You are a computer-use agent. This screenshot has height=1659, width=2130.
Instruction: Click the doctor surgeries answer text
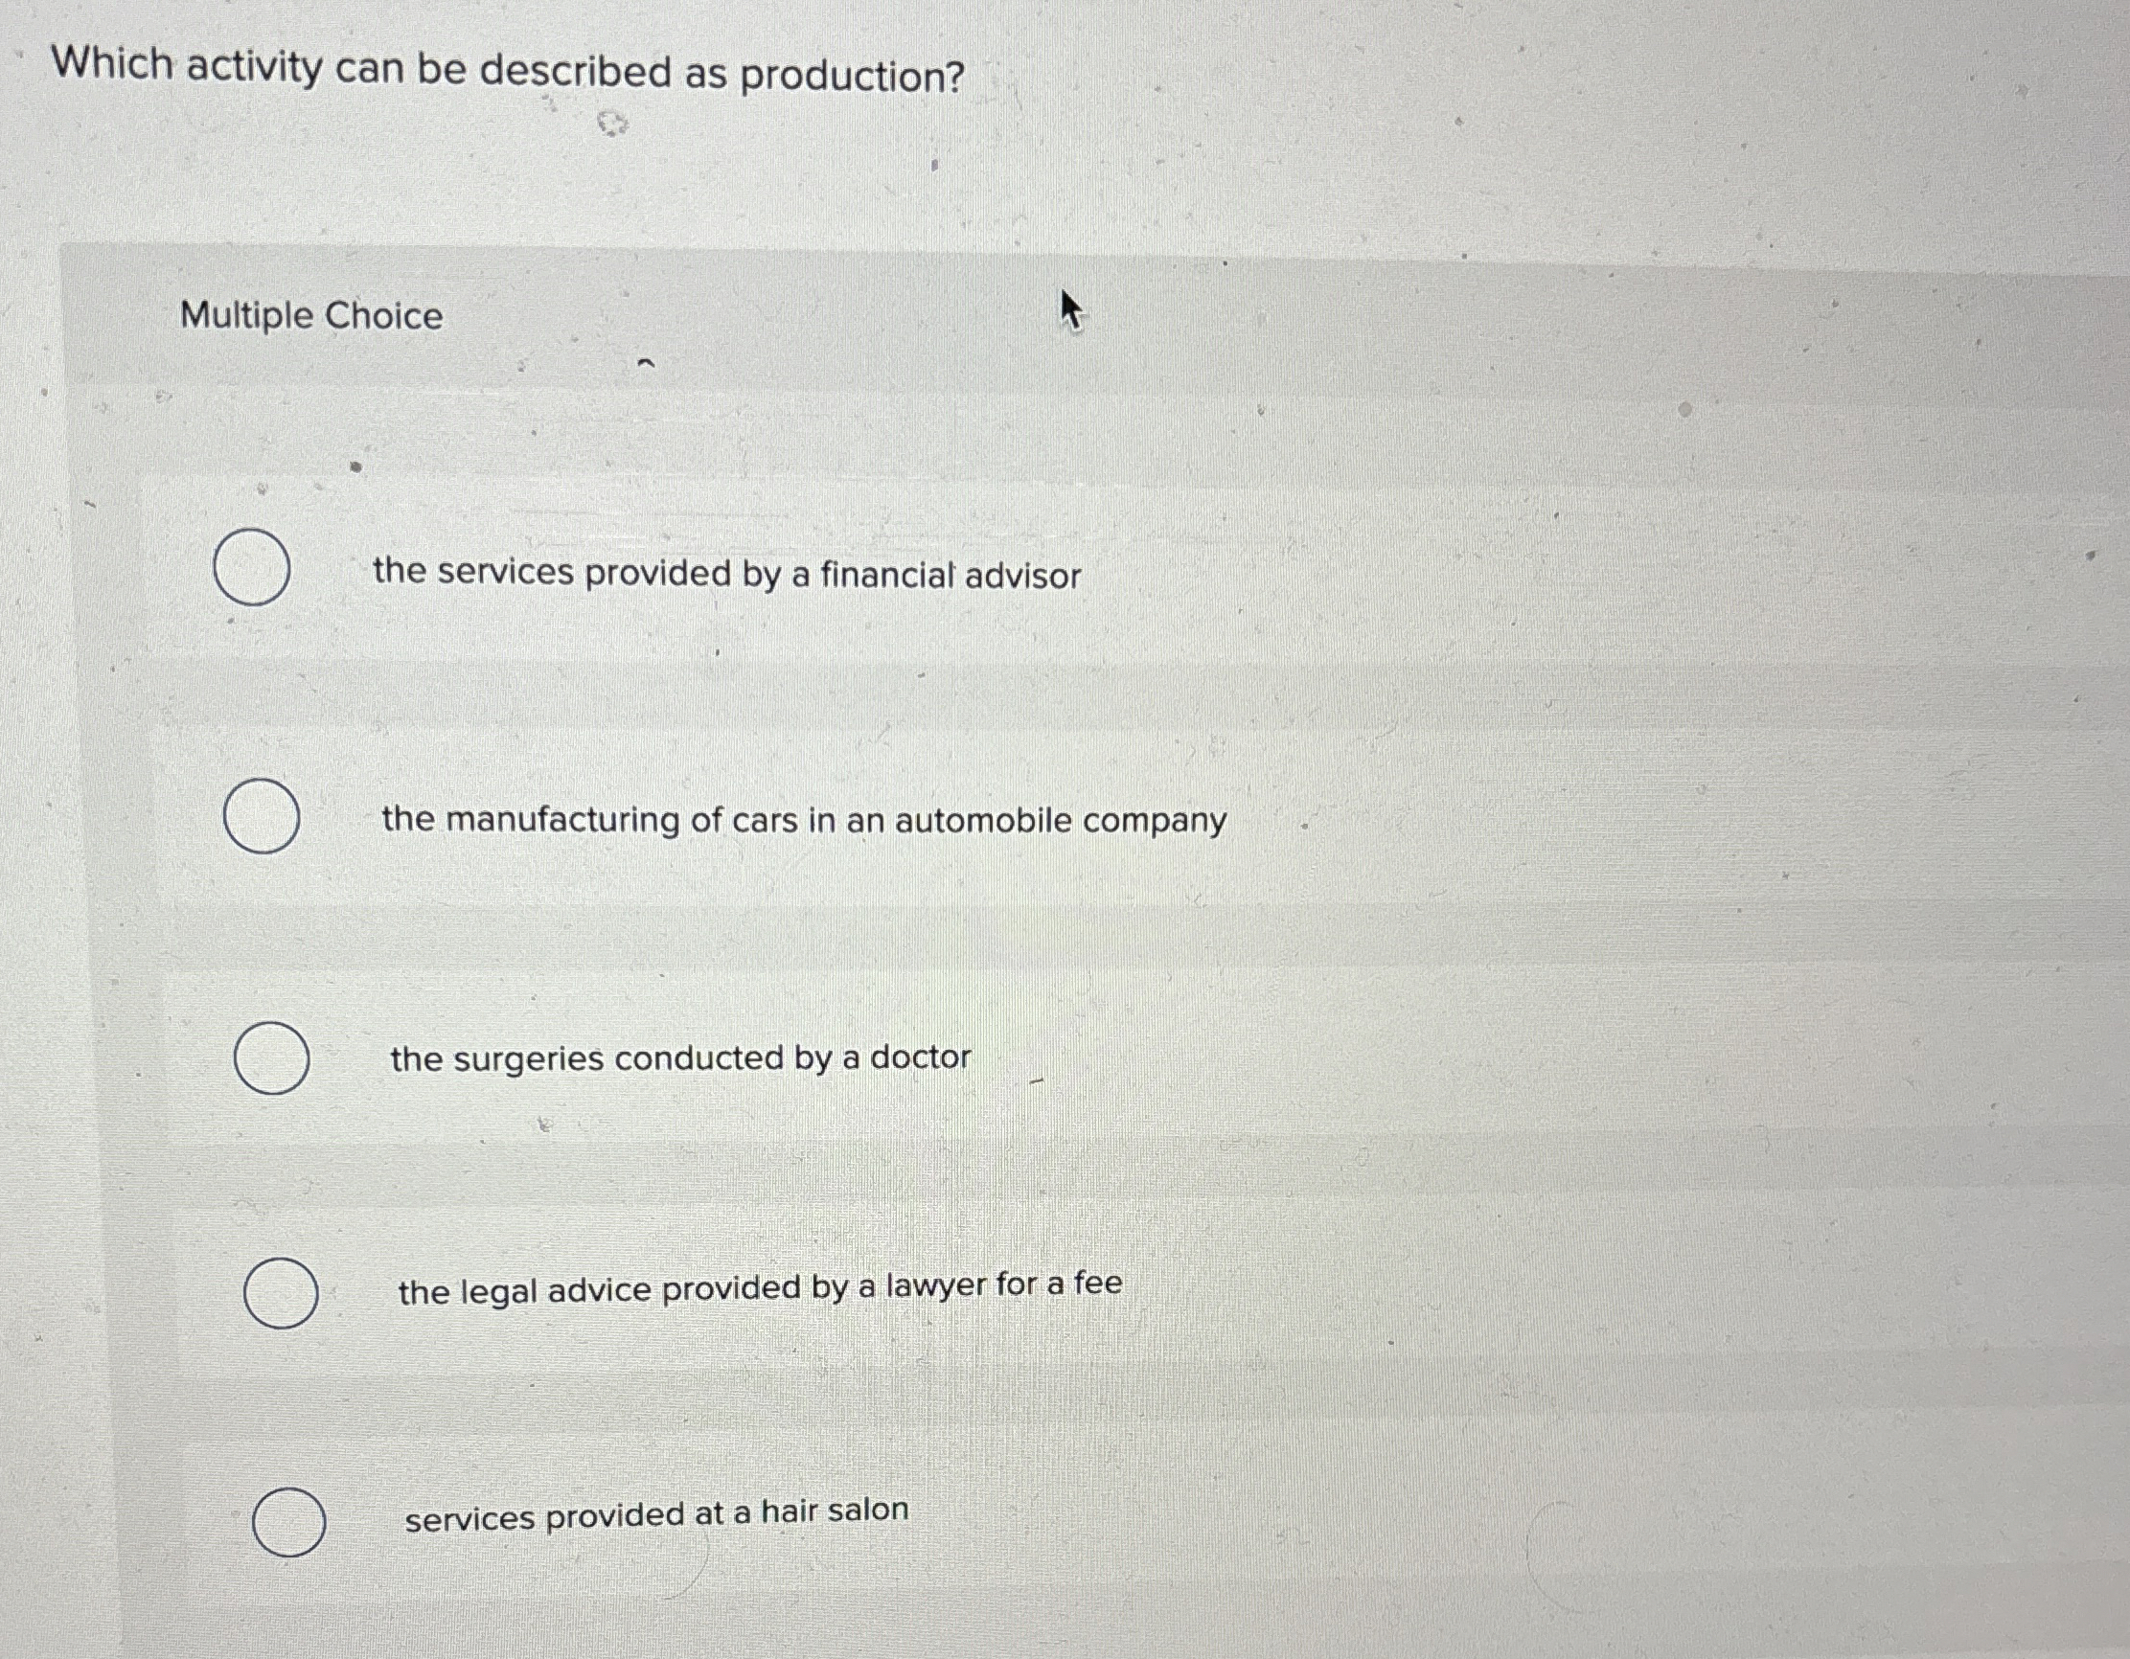coord(679,1057)
